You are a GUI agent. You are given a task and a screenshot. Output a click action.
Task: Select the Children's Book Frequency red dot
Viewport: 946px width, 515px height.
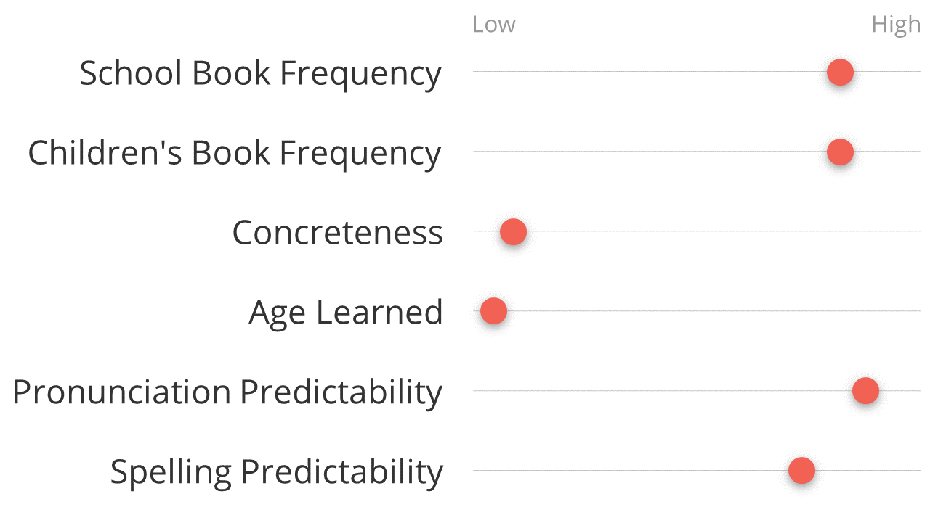tap(840, 152)
